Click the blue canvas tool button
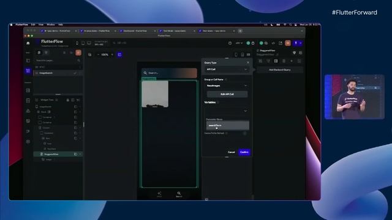Screen dimensions: 392x220 pos(119,54)
